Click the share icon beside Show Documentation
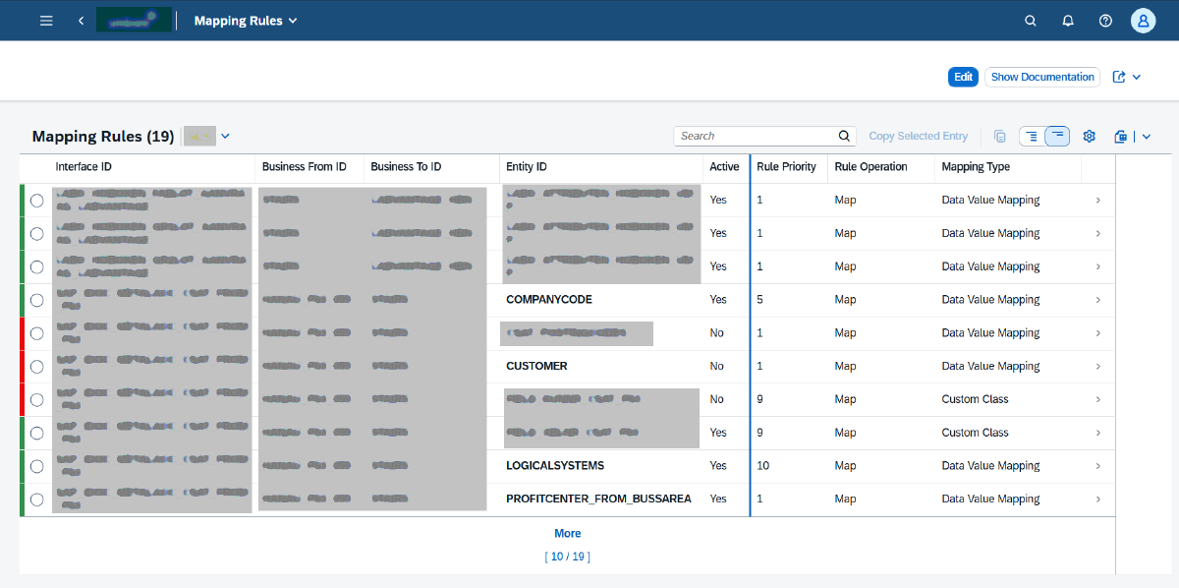1179x588 pixels. [x=1119, y=77]
